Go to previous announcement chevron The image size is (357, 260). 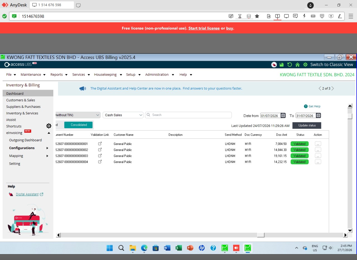320,88
